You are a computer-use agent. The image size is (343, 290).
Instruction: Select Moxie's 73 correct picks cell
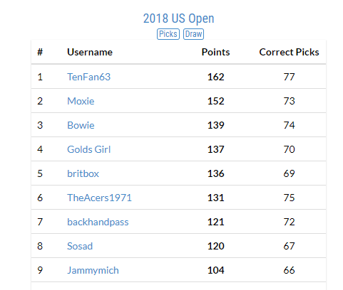click(289, 101)
